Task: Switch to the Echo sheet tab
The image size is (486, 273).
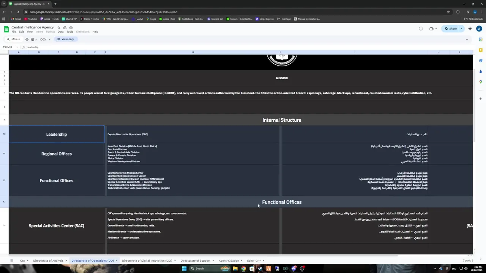Action: click(x=254, y=260)
